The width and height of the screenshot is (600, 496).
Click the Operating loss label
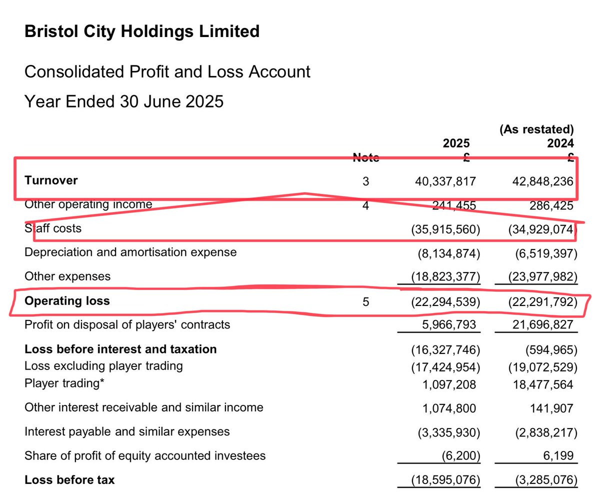pyautogui.click(x=67, y=301)
